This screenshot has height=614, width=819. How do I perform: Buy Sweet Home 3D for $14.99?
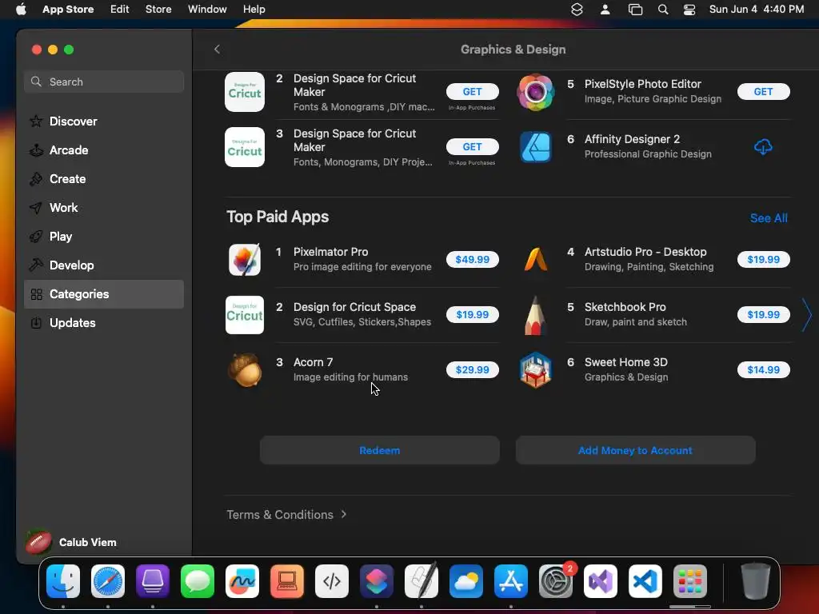click(763, 369)
